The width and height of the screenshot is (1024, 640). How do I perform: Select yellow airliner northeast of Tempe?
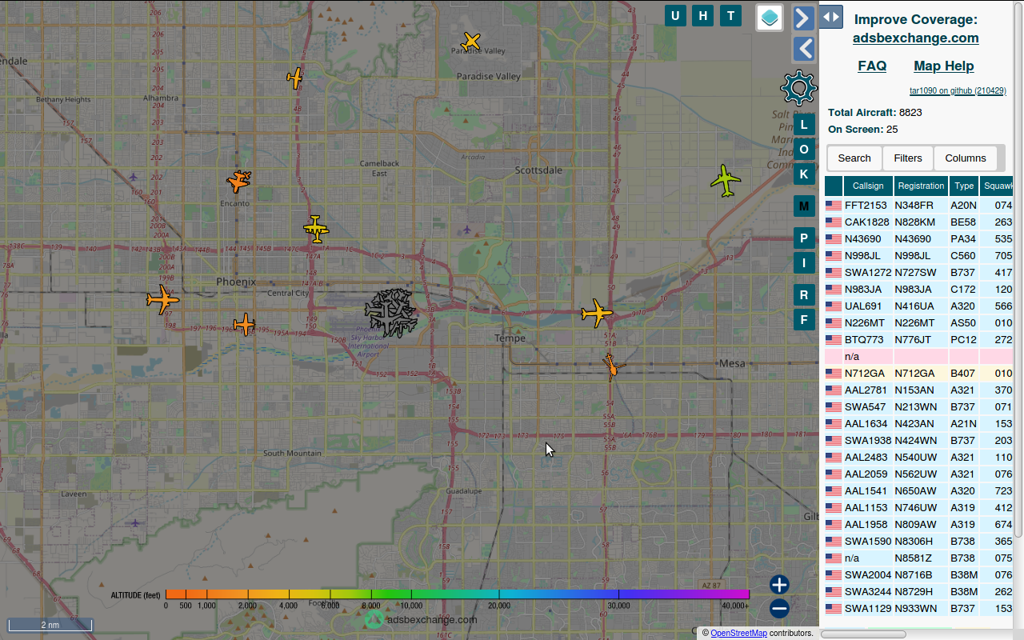click(597, 313)
